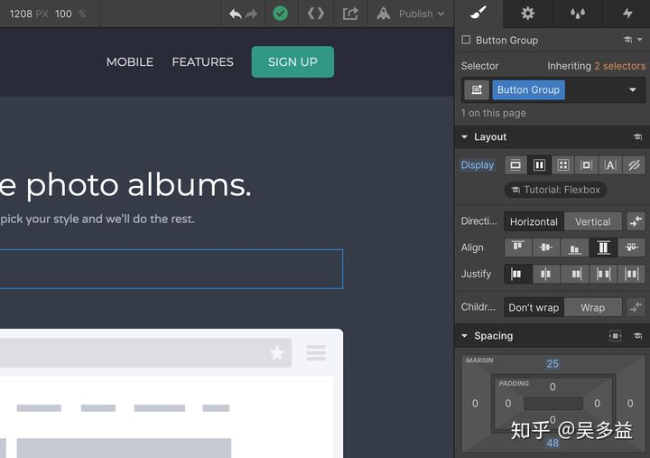The image size is (650, 458).
Task: Justify content to end
Action: click(x=576, y=274)
